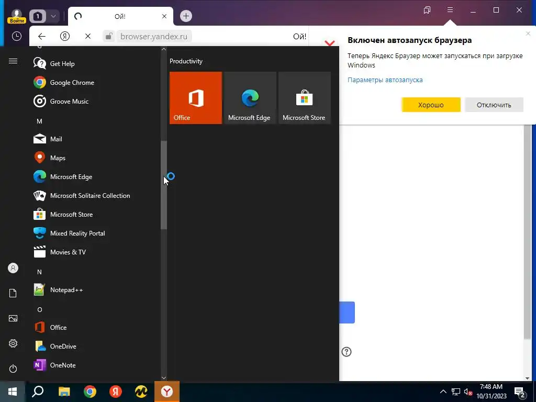Screen dimensions: 536x402
Task: Click the Войти profile icon
Action: pos(16,16)
